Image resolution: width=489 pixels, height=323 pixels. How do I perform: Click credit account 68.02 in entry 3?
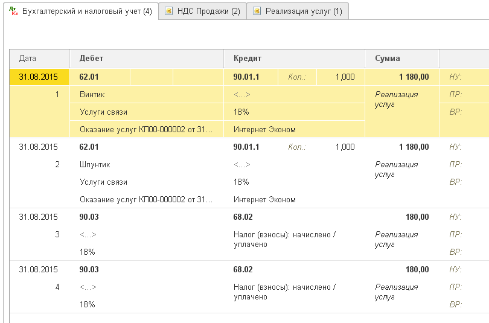(x=243, y=217)
